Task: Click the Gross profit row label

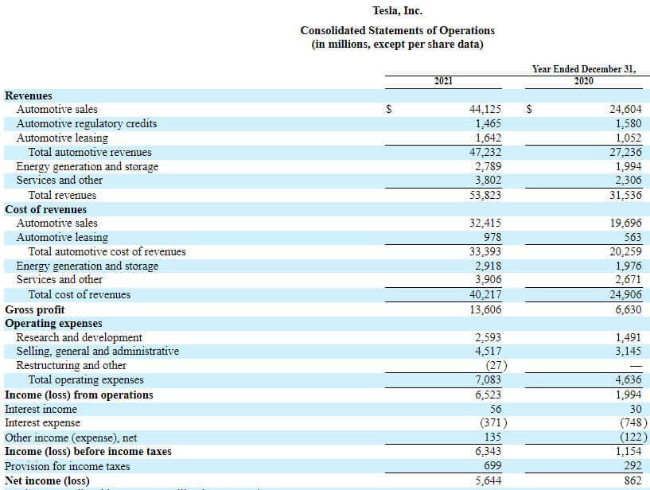Action: pos(29,309)
